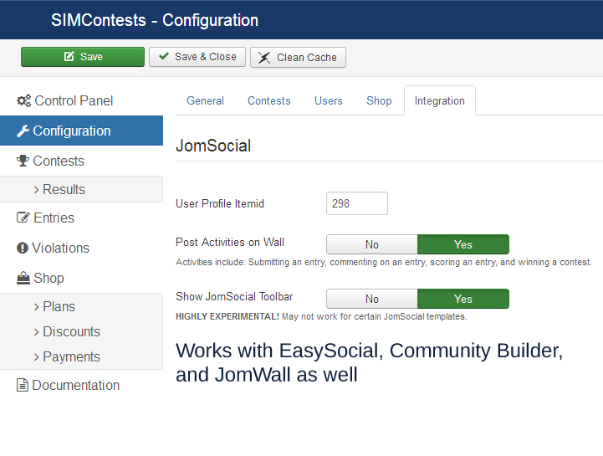Click the Configuration wrench icon
Viewport: 603px width, 456px height.
point(23,131)
